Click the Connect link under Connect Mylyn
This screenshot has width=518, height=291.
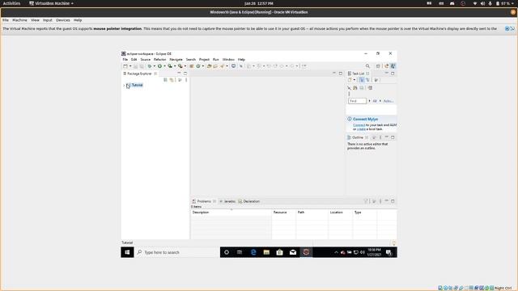(359, 125)
